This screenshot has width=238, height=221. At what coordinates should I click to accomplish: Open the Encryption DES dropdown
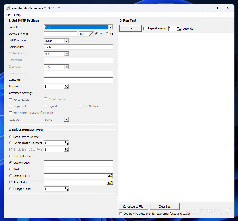[66, 67]
